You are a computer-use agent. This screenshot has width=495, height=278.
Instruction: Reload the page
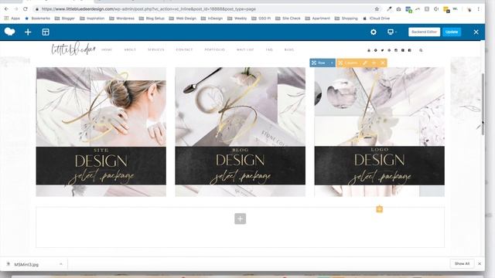pyautogui.click(x=26, y=9)
